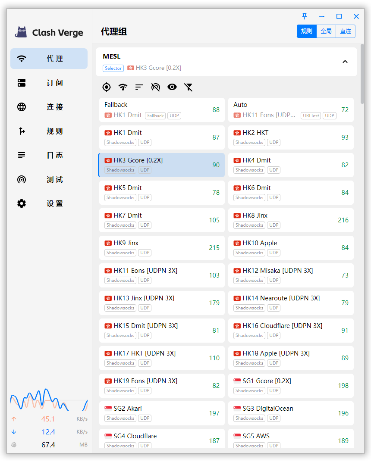
Task: Switch to 直连 direct mode
Action: 346,31
